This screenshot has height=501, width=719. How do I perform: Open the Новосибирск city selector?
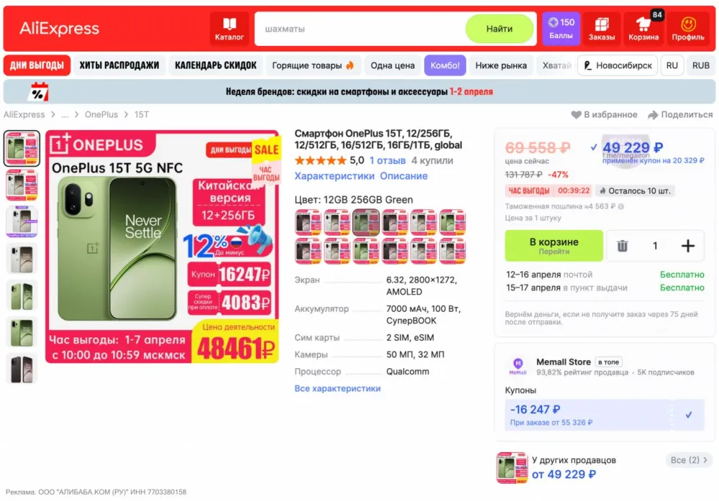(618, 65)
